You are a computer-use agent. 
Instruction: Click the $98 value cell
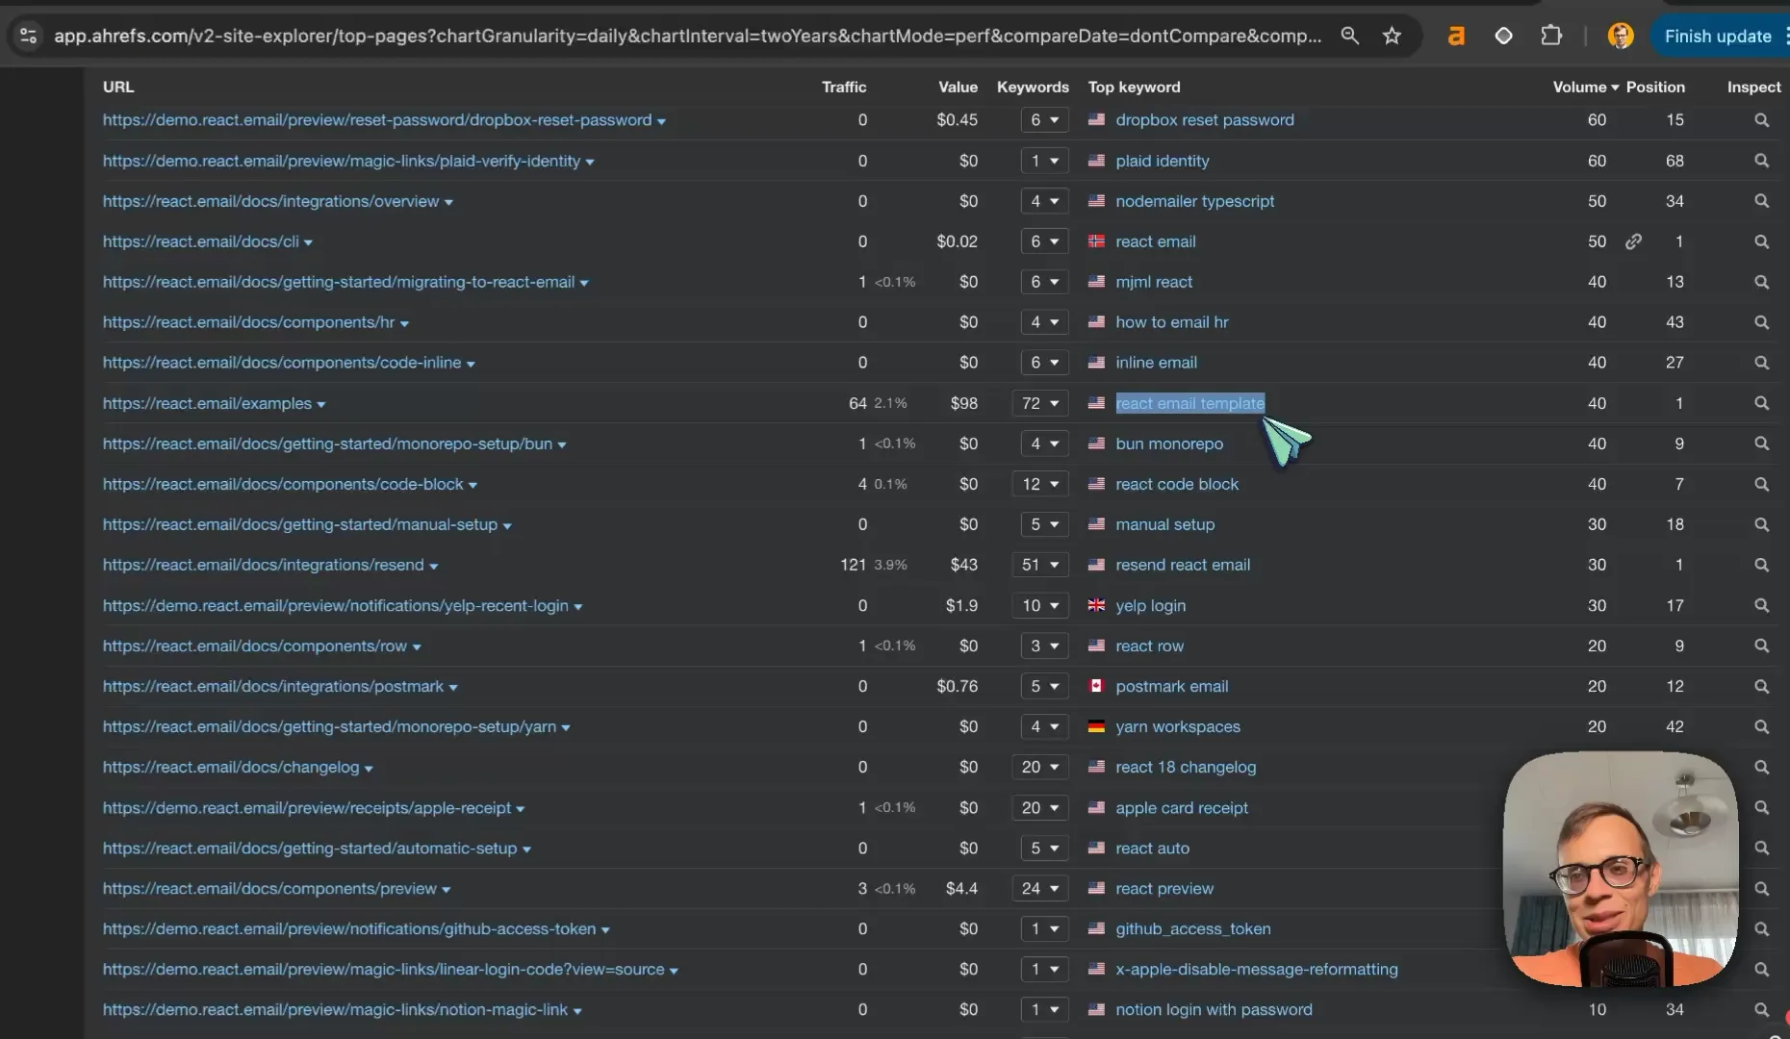(x=963, y=403)
